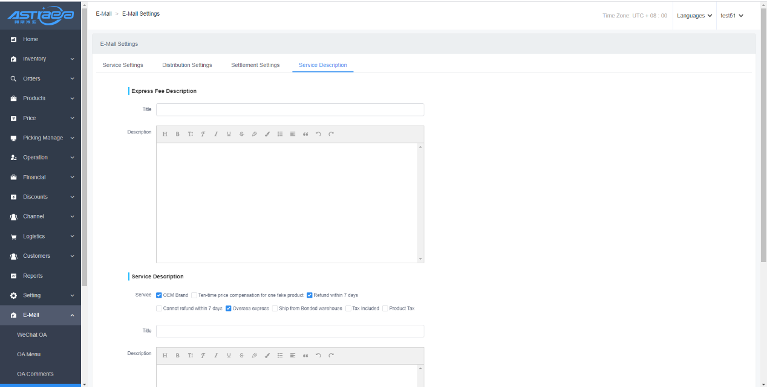Image resolution: width=767 pixels, height=387 pixels.
Task: Click redo icon in bottom Service Description editor
Action: [331, 356]
